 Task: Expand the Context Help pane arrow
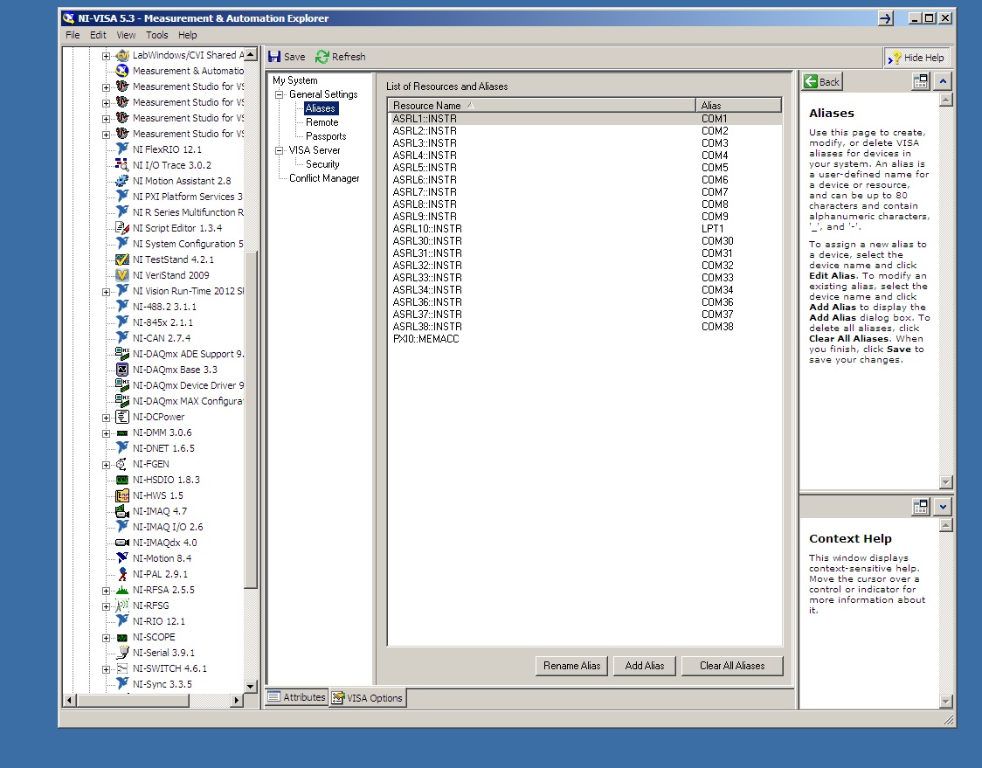pyautogui.click(x=943, y=506)
